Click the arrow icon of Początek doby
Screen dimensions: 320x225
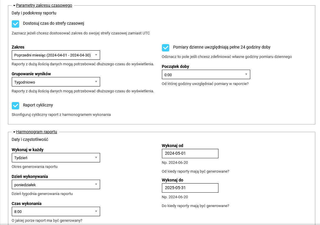[246, 74]
